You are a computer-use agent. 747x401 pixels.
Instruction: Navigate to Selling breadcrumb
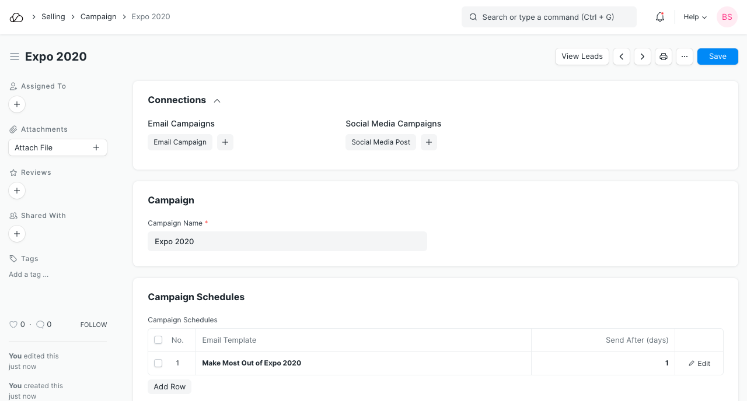(x=53, y=17)
